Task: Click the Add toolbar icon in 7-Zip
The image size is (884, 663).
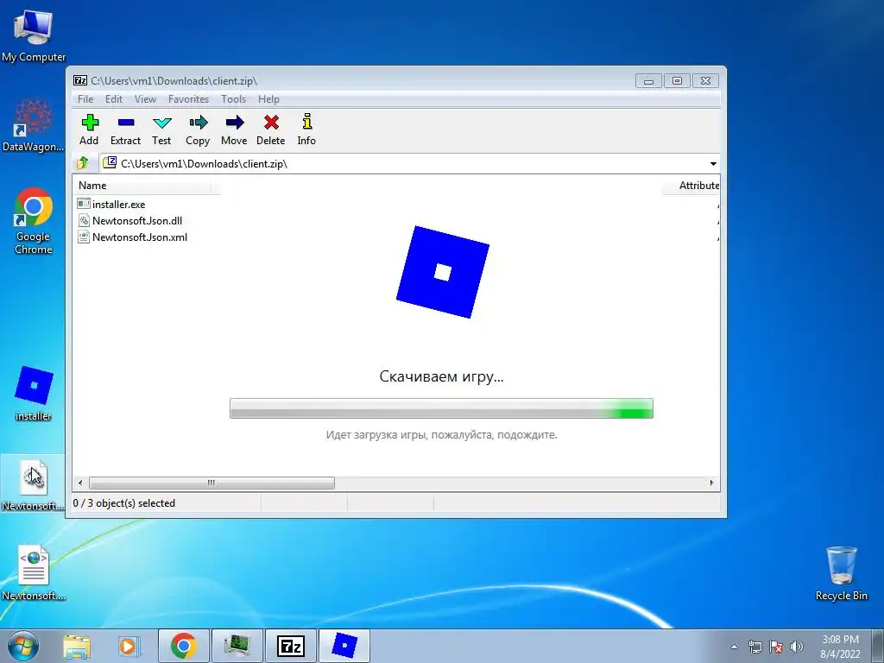Action: click(x=90, y=123)
